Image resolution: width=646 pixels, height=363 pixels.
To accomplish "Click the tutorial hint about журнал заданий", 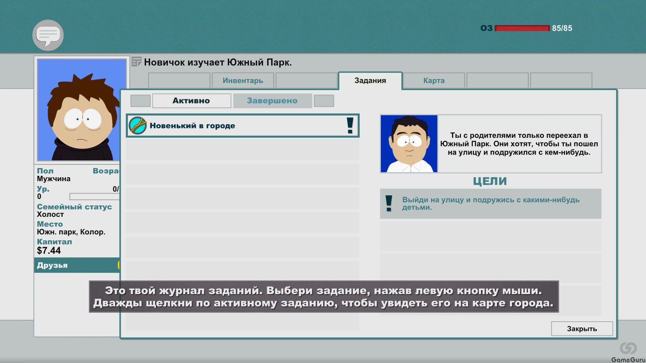I will 324,297.
